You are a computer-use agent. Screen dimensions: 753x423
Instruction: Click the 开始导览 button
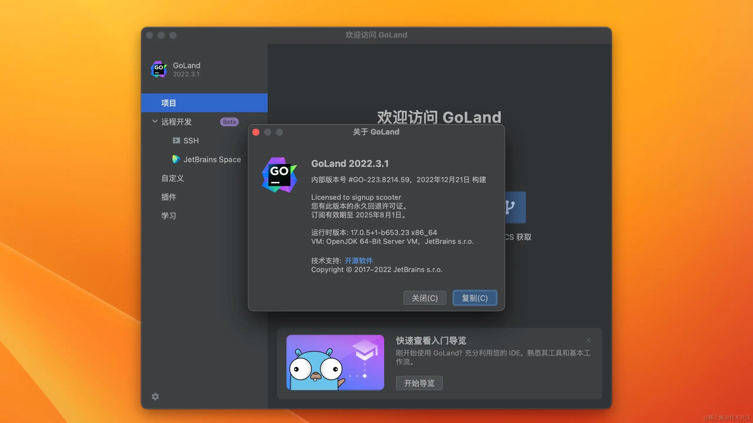click(x=419, y=383)
